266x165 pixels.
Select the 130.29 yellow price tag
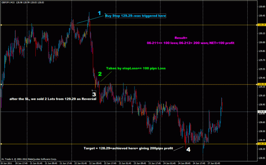pos(261,25)
